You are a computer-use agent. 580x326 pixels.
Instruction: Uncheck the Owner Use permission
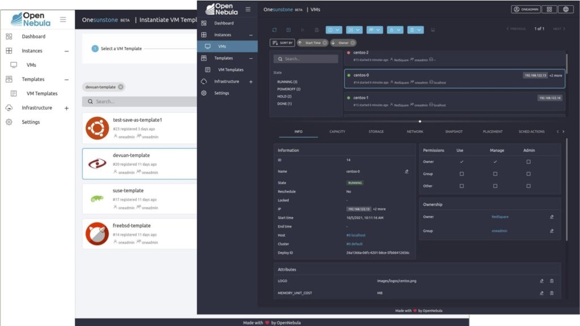click(462, 162)
